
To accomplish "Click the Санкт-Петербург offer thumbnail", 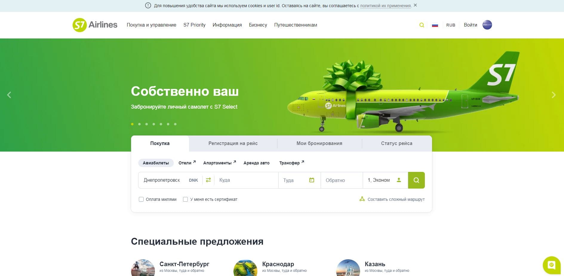I will coord(143,268).
